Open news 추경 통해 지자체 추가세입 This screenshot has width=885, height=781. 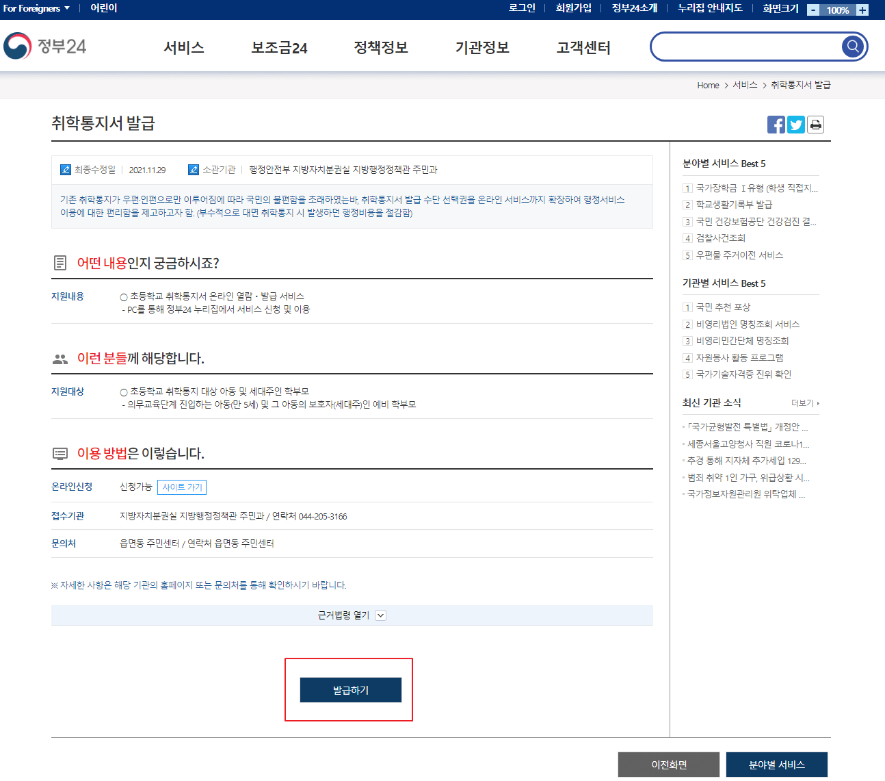tap(747, 461)
